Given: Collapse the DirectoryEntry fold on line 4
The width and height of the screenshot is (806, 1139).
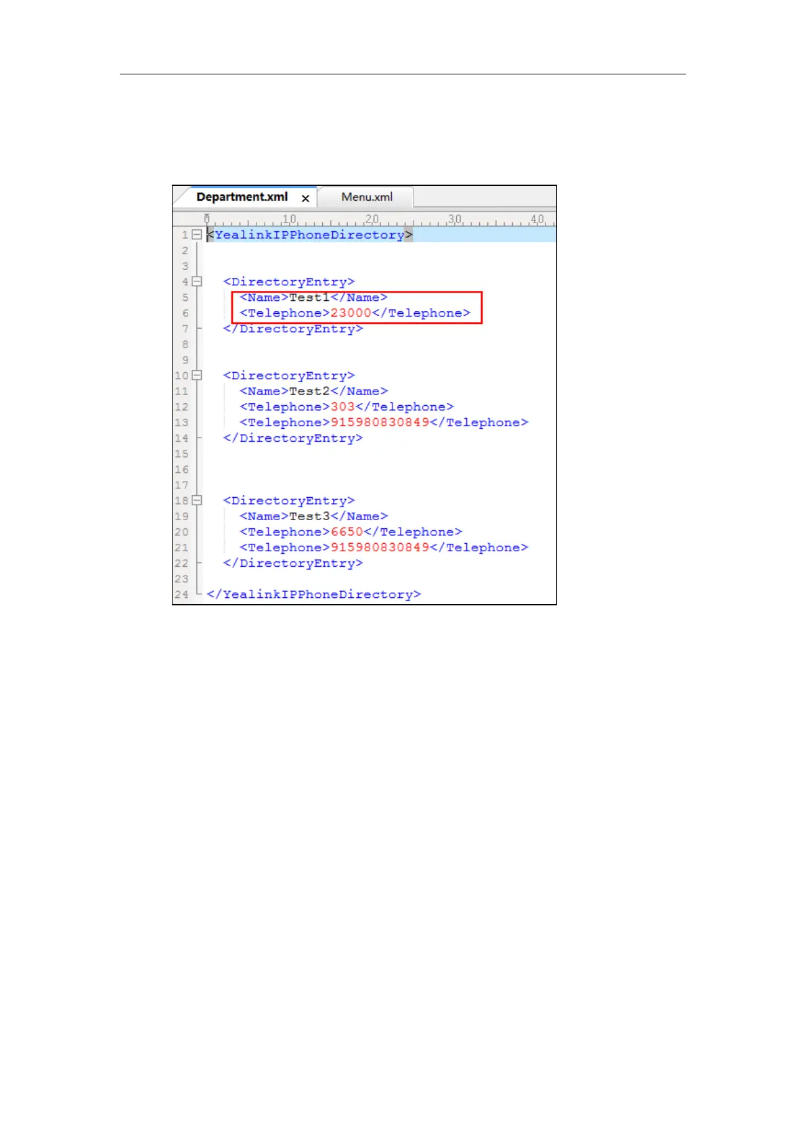Looking at the screenshot, I should (197, 281).
